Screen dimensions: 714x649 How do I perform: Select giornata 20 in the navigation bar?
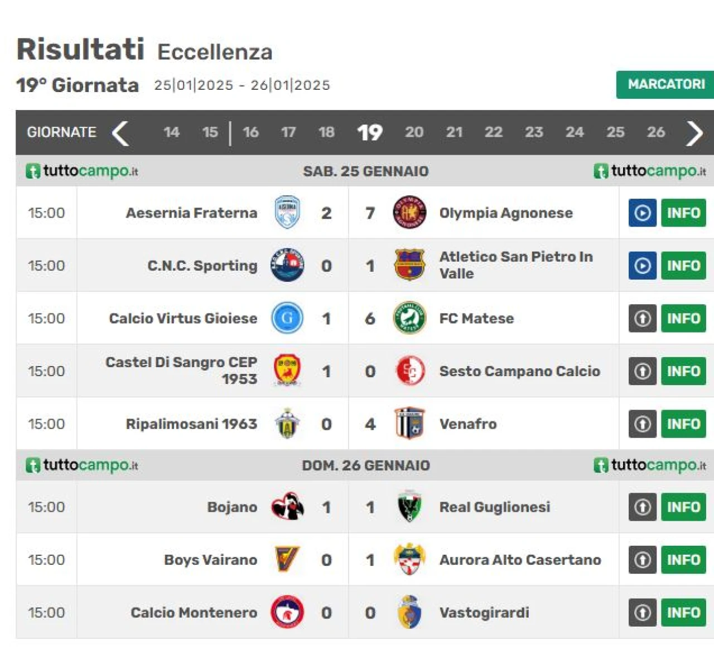click(414, 132)
